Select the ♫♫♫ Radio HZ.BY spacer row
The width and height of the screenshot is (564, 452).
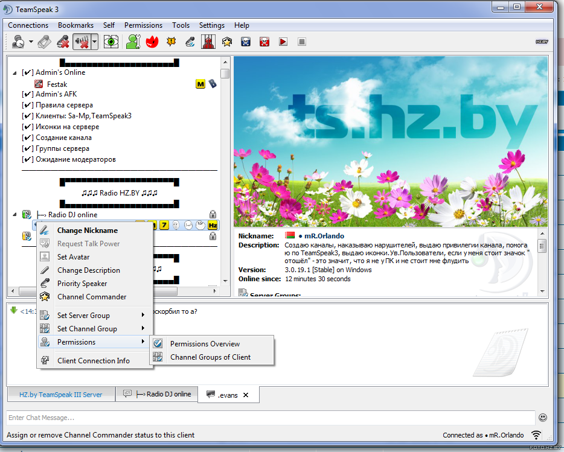point(120,193)
